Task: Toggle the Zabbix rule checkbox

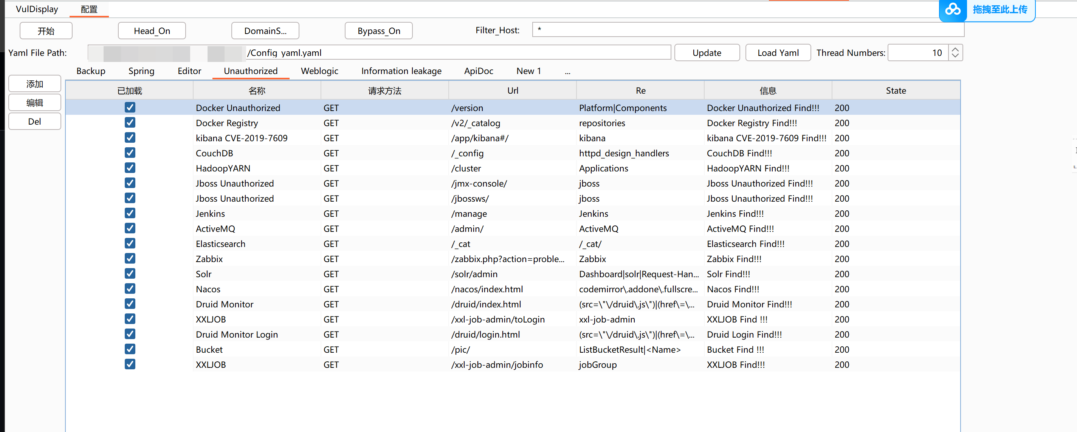Action: pos(130,258)
